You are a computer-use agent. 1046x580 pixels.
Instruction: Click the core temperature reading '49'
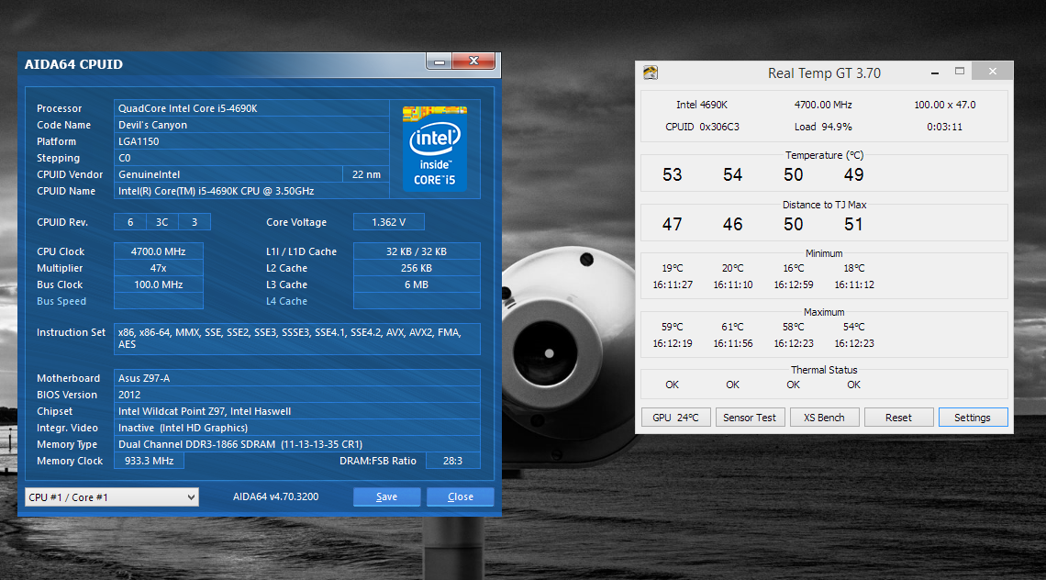(x=854, y=175)
